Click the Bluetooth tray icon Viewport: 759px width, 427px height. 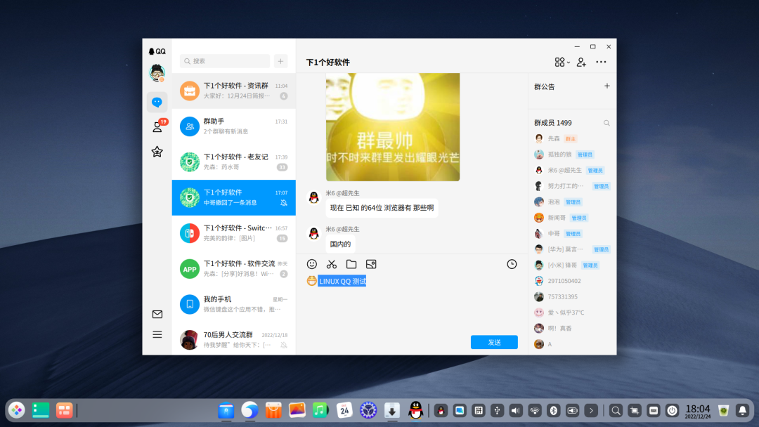tap(554, 411)
